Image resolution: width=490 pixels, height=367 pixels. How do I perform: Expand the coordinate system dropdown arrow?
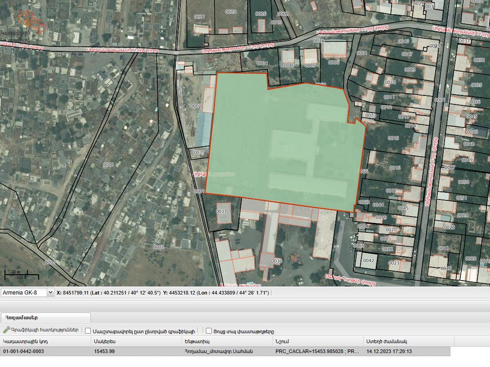[x=50, y=292]
